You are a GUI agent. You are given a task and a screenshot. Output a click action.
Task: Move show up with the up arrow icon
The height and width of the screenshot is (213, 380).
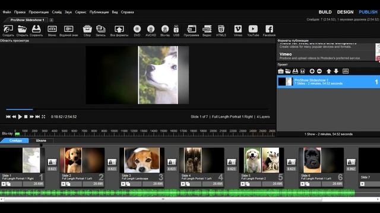pyautogui.click(x=328, y=71)
